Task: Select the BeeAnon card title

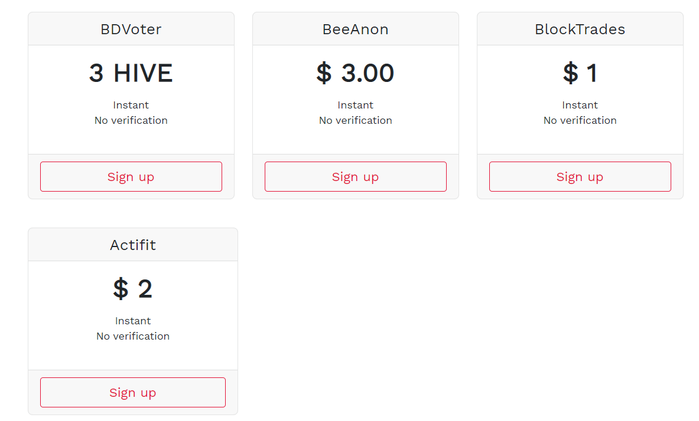Action: pos(355,29)
